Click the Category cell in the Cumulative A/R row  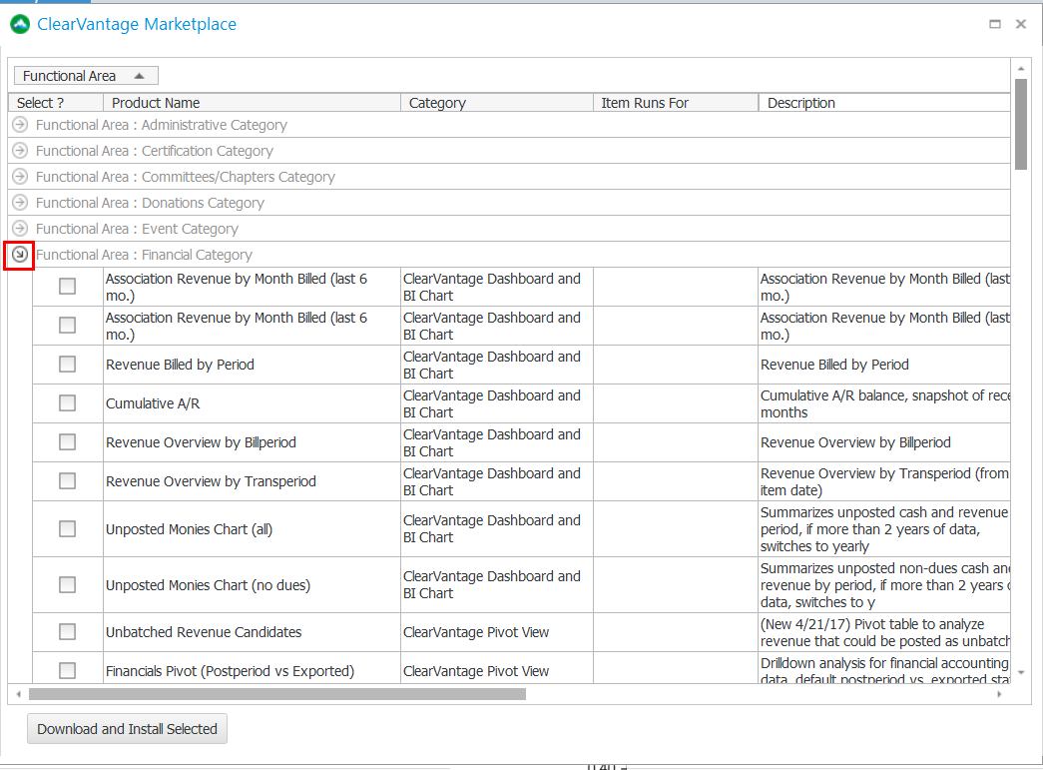click(x=497, y=403)
